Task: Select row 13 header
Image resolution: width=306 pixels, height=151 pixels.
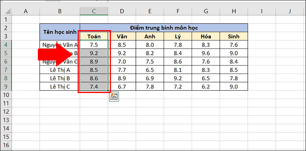Action: [x=6, y=120]
